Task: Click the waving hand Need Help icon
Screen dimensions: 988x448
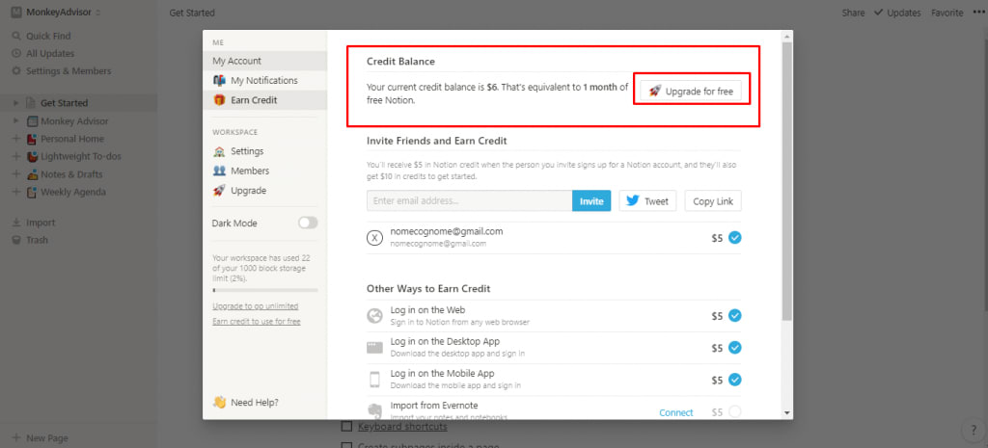Action: 219,402
